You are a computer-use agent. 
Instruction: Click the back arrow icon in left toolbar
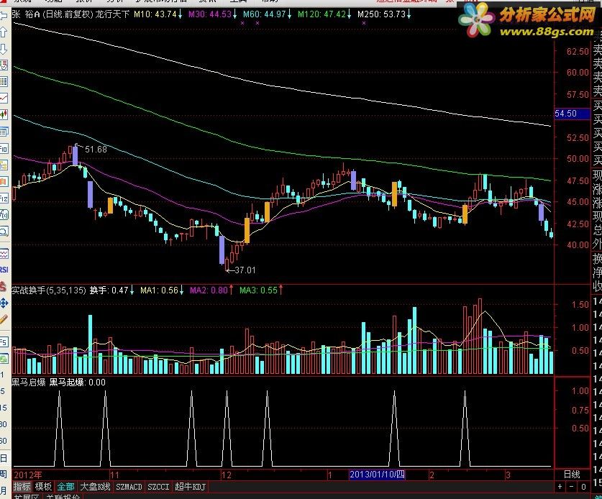coord(3,16)
